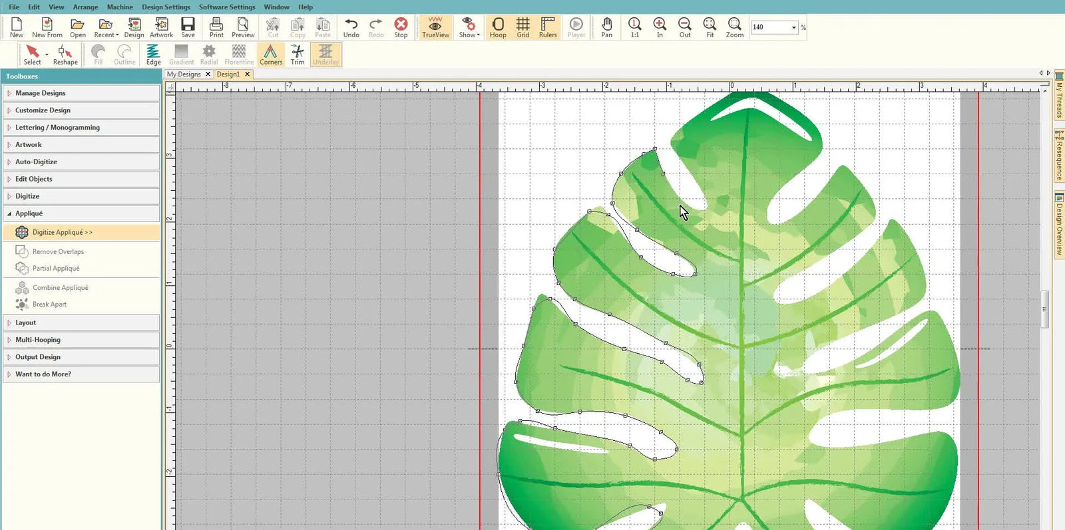The image size is (1065, 530).
Task: Open the Machine menu
Action: coord(120,7)
